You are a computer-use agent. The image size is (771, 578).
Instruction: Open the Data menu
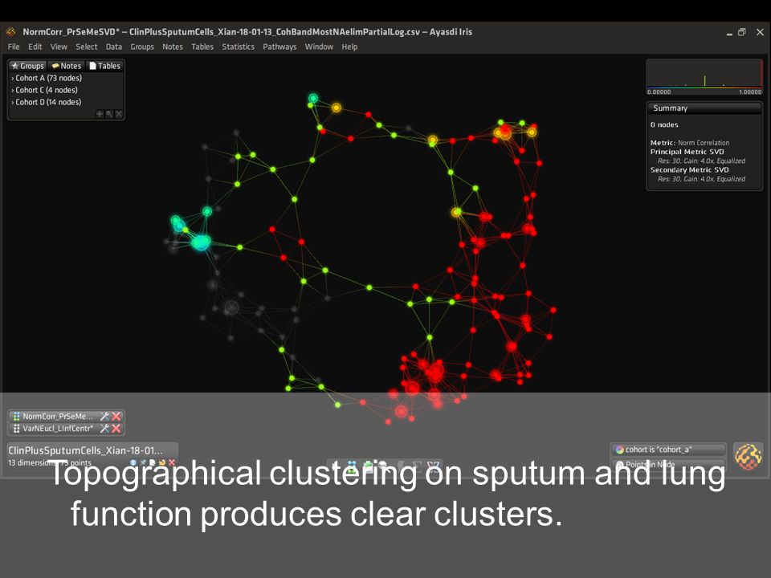(113, 47)
